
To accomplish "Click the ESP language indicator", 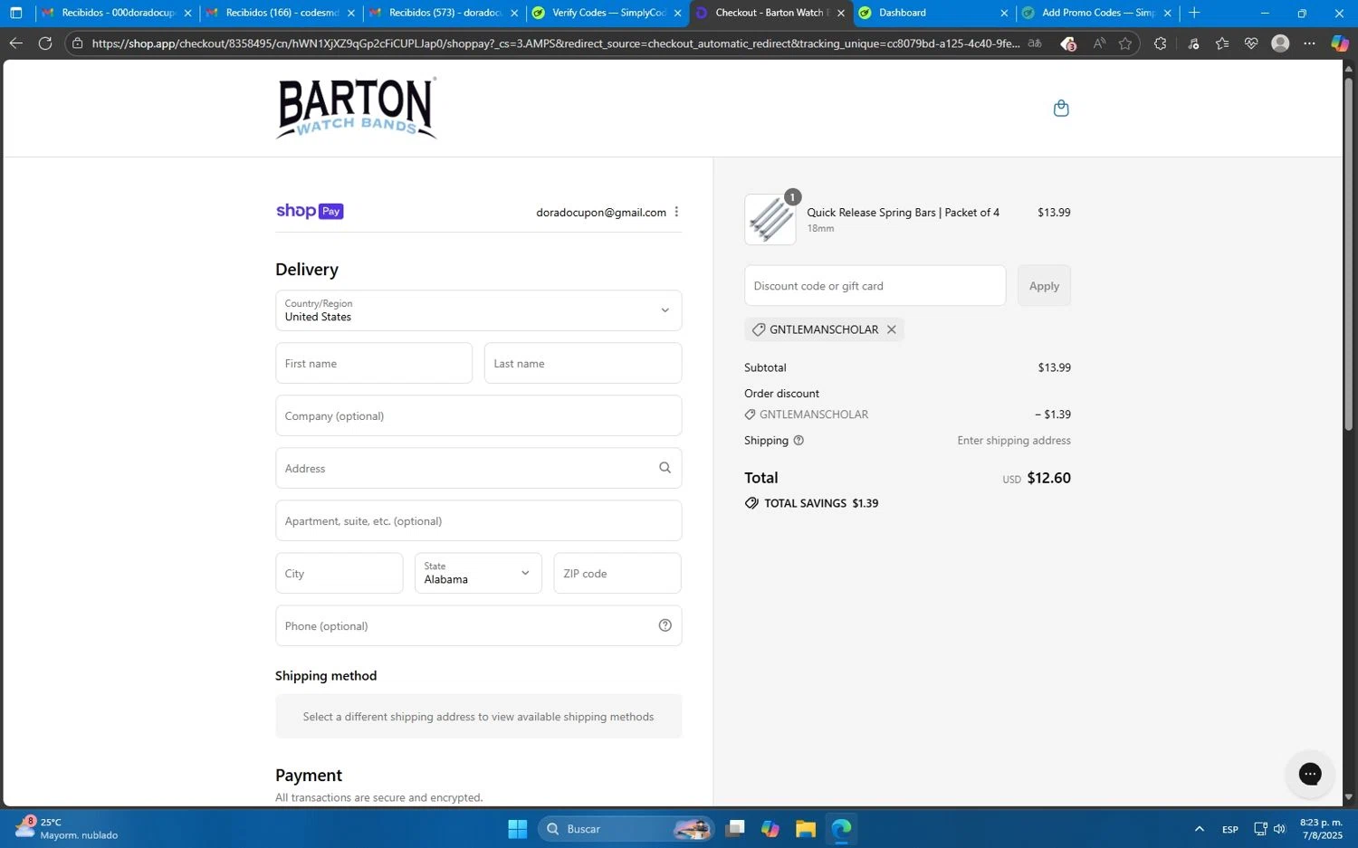I will tap(1229, 829).
